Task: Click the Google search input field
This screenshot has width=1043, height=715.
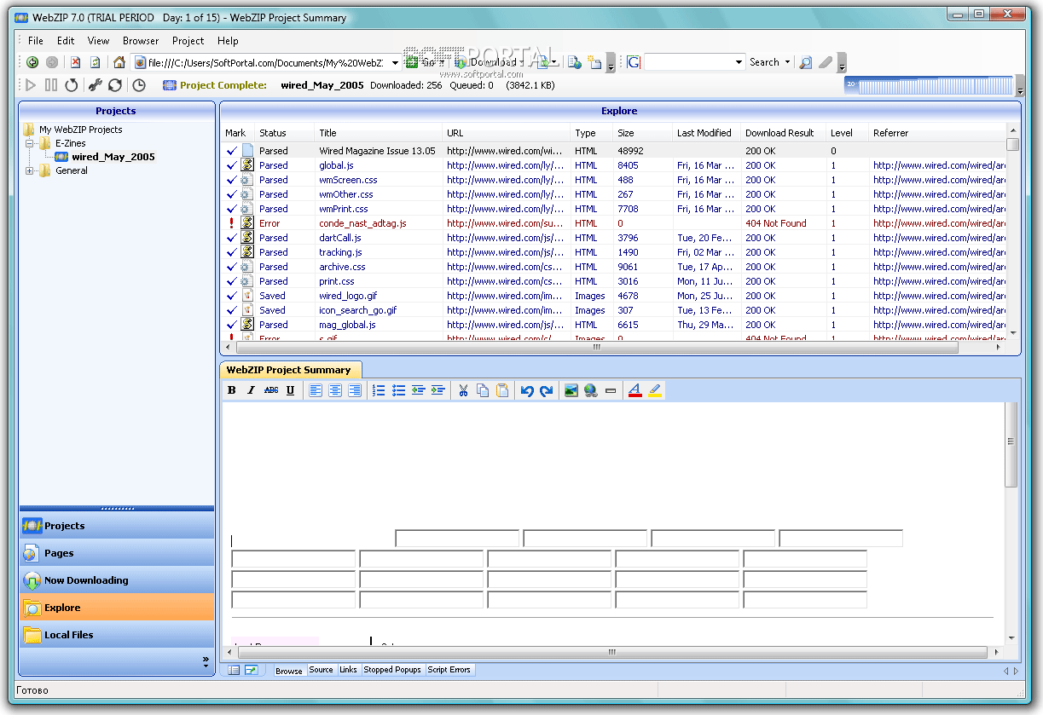Action: pos(688,62)
